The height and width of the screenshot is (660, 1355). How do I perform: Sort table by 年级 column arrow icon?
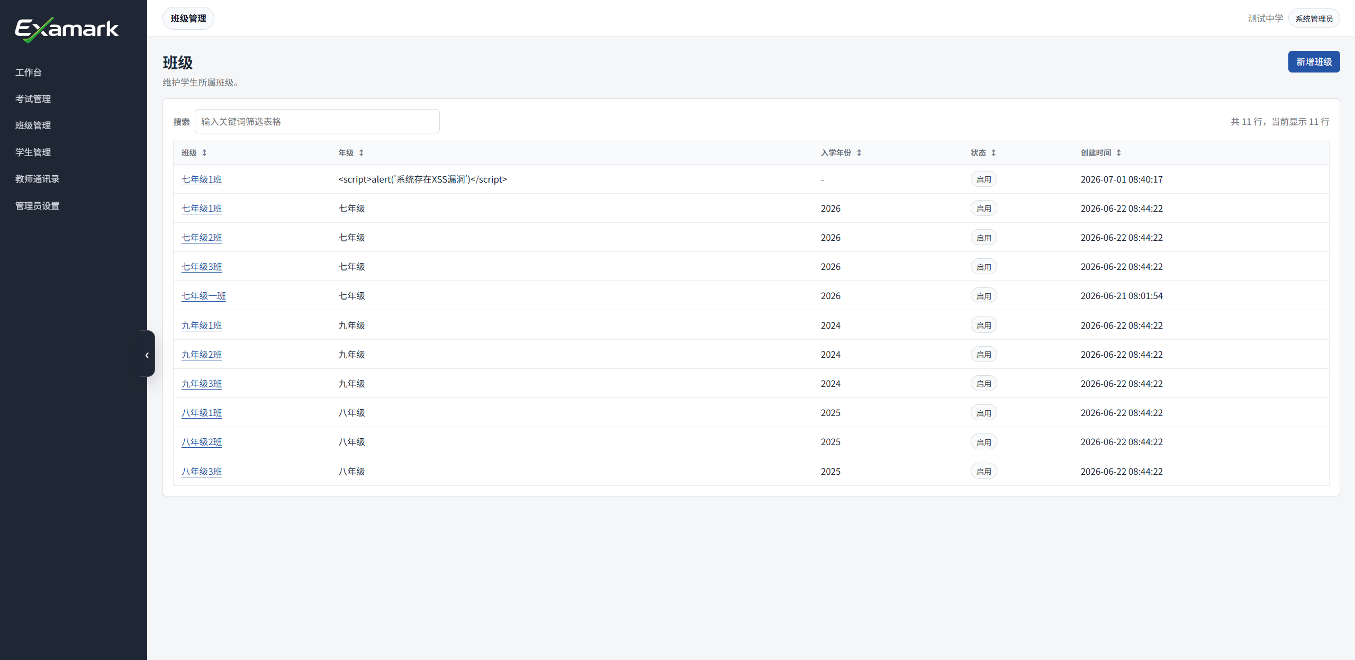click(x=362, y=153)
